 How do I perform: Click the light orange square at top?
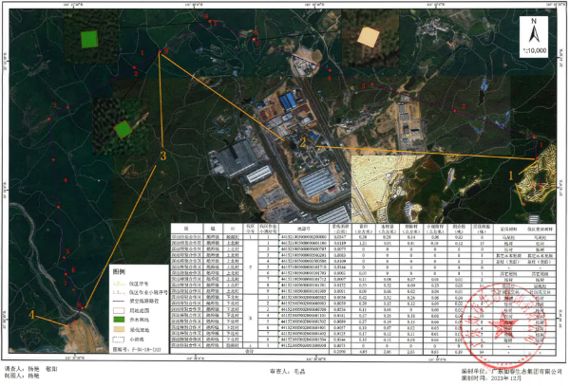367,36
